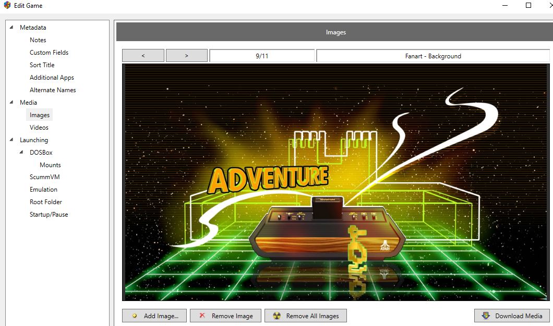Viewport: 553px width, 326px height.
Task: Open the image type dropdown showing Fanart - Background
Action: pyautogui.click(x=433, y=56)
